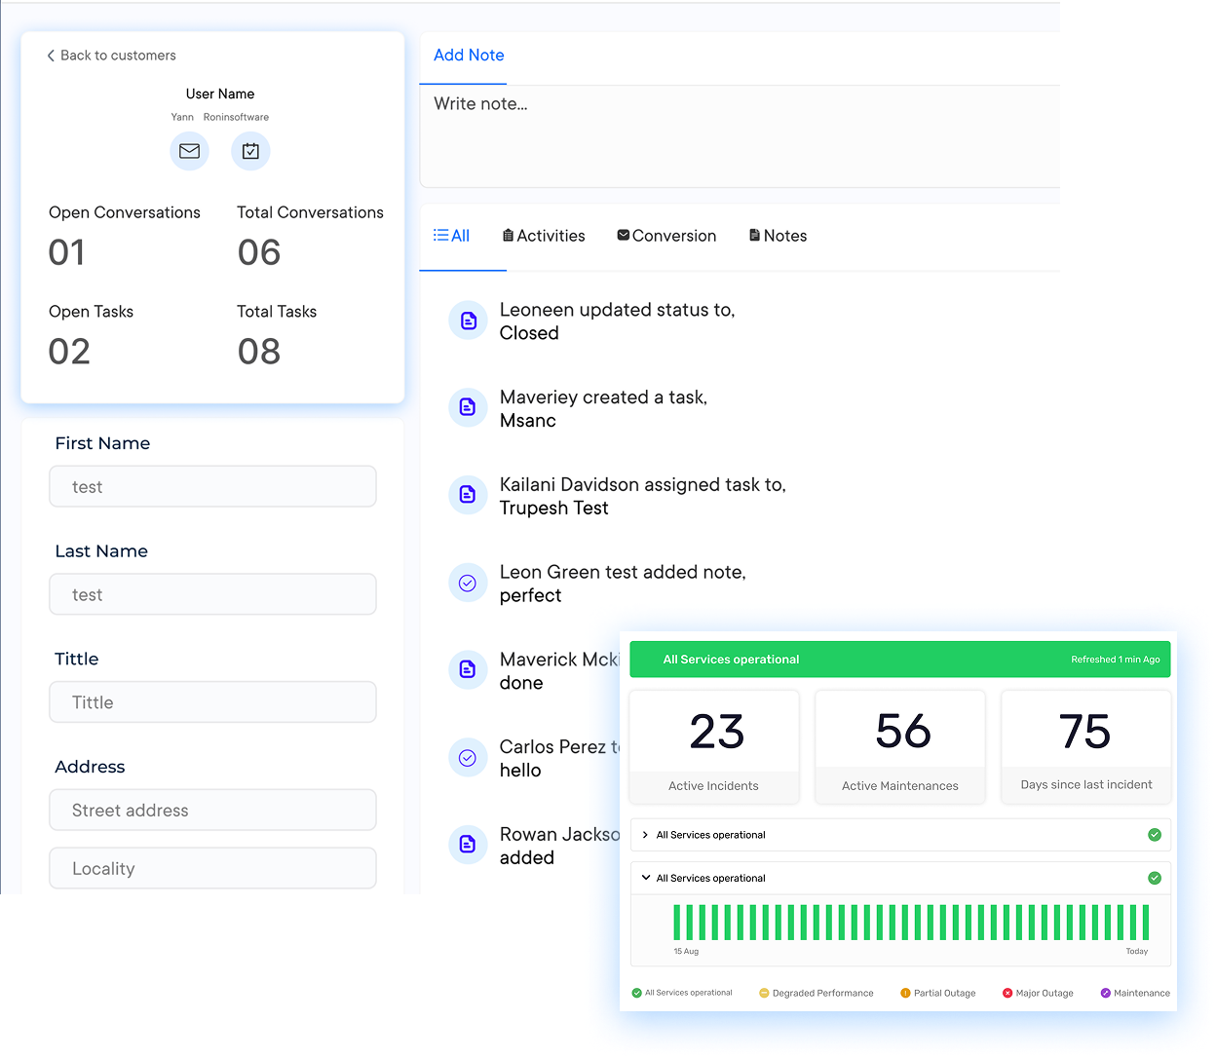Click the Tittle input field
The height and width of the screenshot is (1058, 1216).
click(212, 702)
